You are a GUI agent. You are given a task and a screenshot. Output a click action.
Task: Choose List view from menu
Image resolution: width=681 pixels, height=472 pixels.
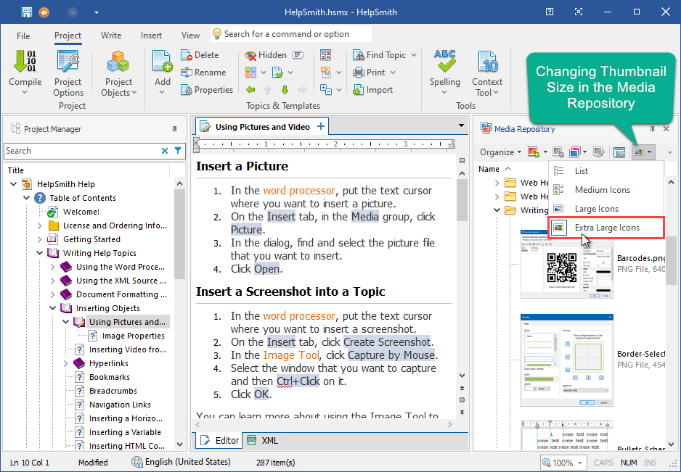click(606, 171)
